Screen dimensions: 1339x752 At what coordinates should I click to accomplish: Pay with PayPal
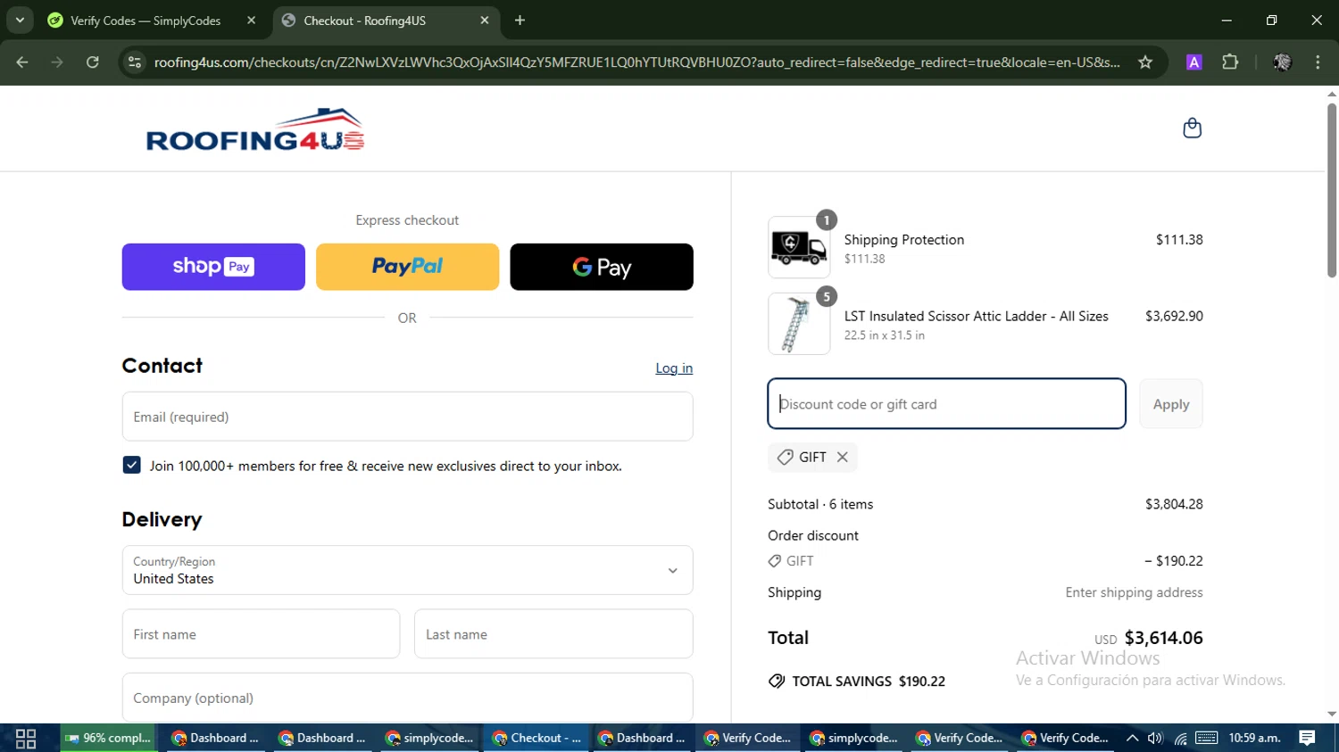click(407, 267)
